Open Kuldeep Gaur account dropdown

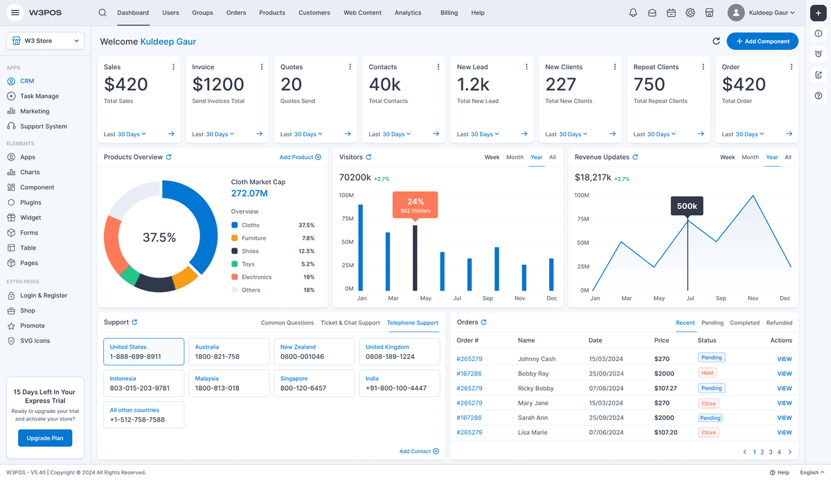[x=762, y=12]
